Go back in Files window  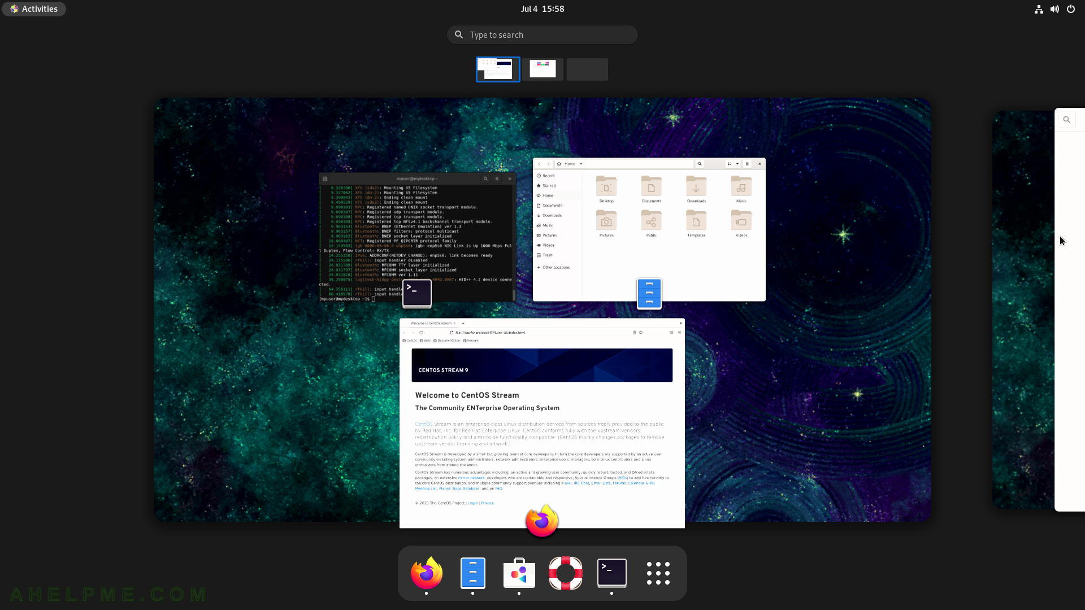coord(539,164)
